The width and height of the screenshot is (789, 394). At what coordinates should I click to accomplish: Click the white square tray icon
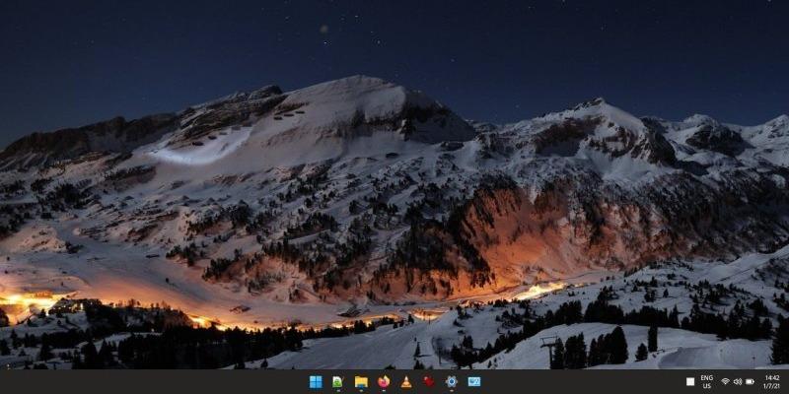point(690,382)
